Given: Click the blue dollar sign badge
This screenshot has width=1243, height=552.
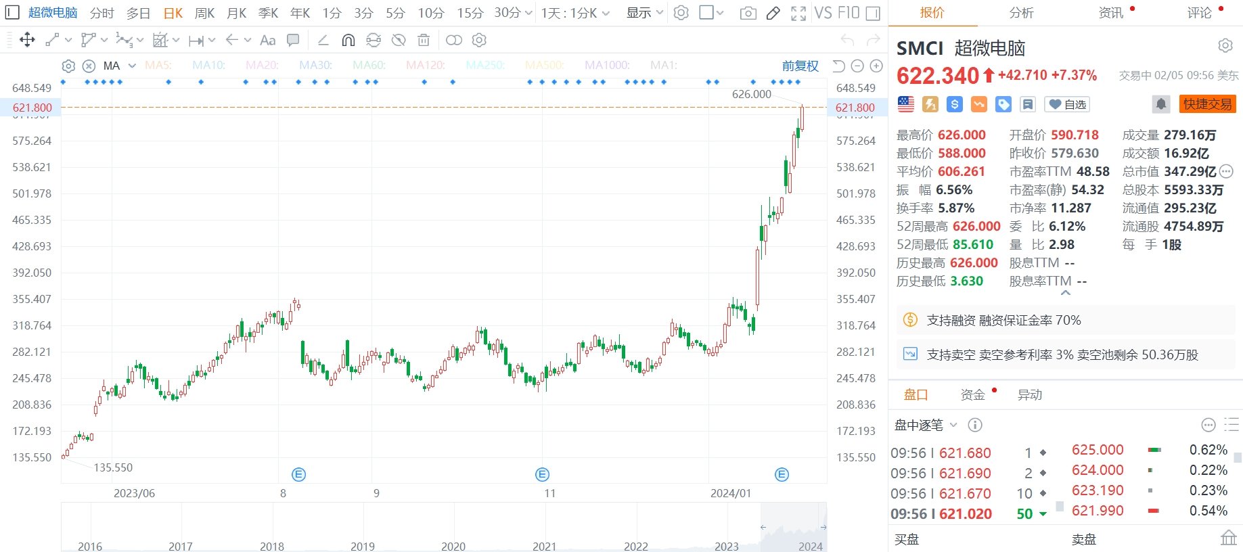Looking at the screenshot, I should click(955, 104).
